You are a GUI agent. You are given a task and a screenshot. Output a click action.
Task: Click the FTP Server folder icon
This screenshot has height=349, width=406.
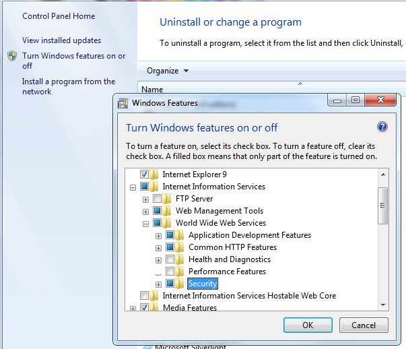point(168,199)
